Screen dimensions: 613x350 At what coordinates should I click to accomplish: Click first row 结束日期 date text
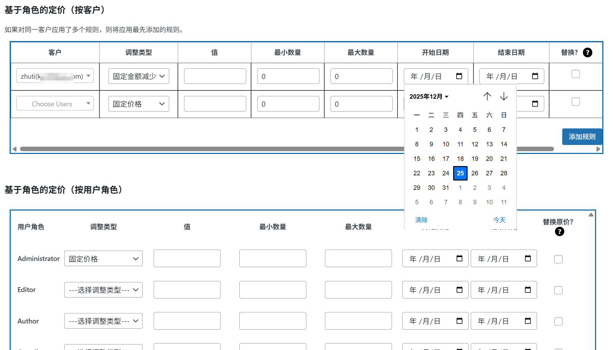click(x=502, y=76)
